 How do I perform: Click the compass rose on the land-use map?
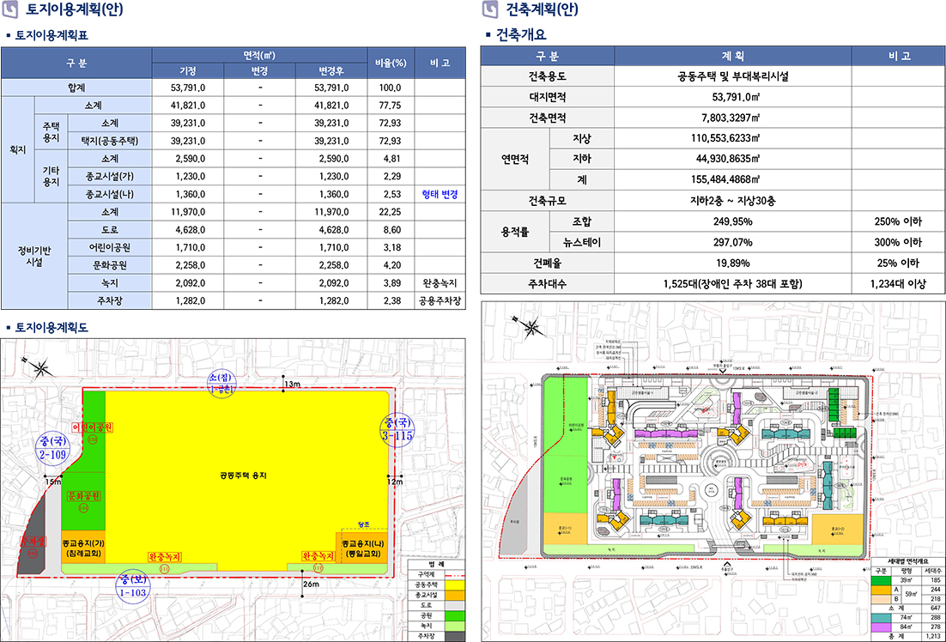[40, 368]
